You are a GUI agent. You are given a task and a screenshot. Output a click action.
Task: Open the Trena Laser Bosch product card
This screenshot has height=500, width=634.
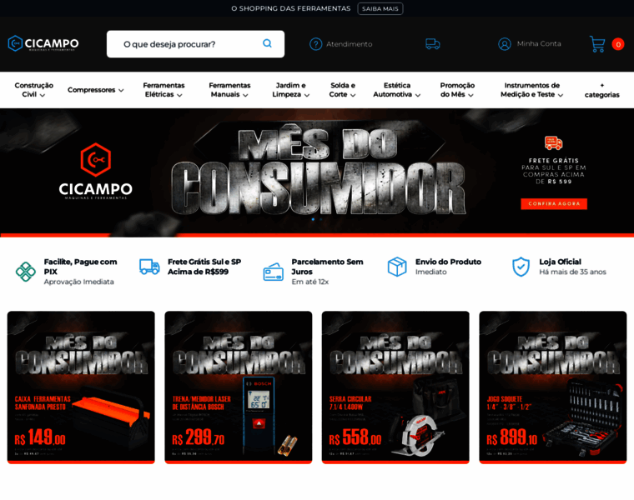point(238,387)
